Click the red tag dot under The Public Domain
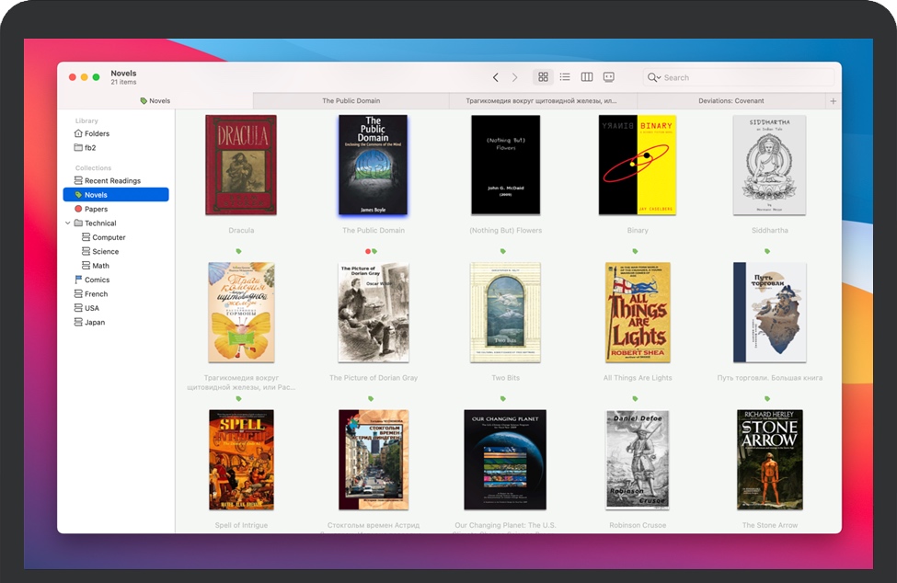The image size is (897, 583). [368, 251]
